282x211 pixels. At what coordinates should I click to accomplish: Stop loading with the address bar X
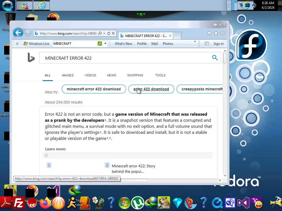[113, 33]
